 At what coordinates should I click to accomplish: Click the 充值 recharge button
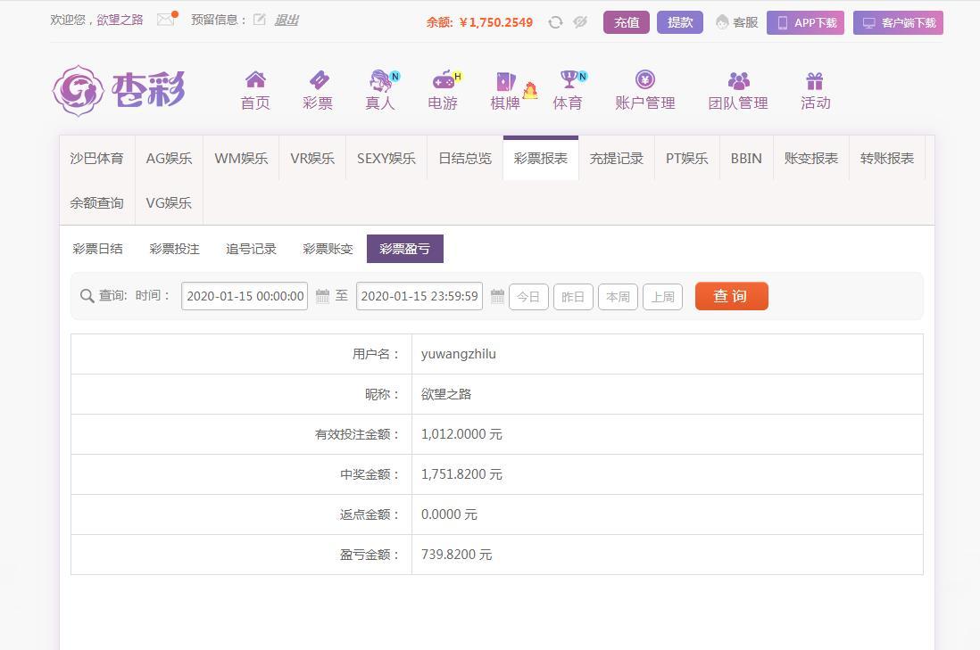(626, 22)
